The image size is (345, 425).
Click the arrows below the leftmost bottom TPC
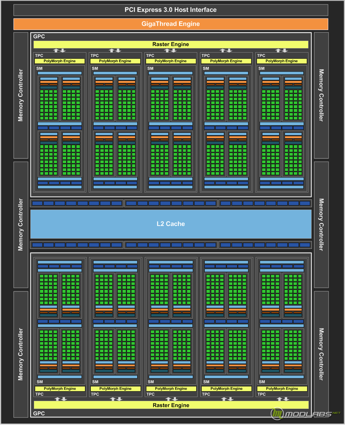pyautogui.click(x=61, y=399)
